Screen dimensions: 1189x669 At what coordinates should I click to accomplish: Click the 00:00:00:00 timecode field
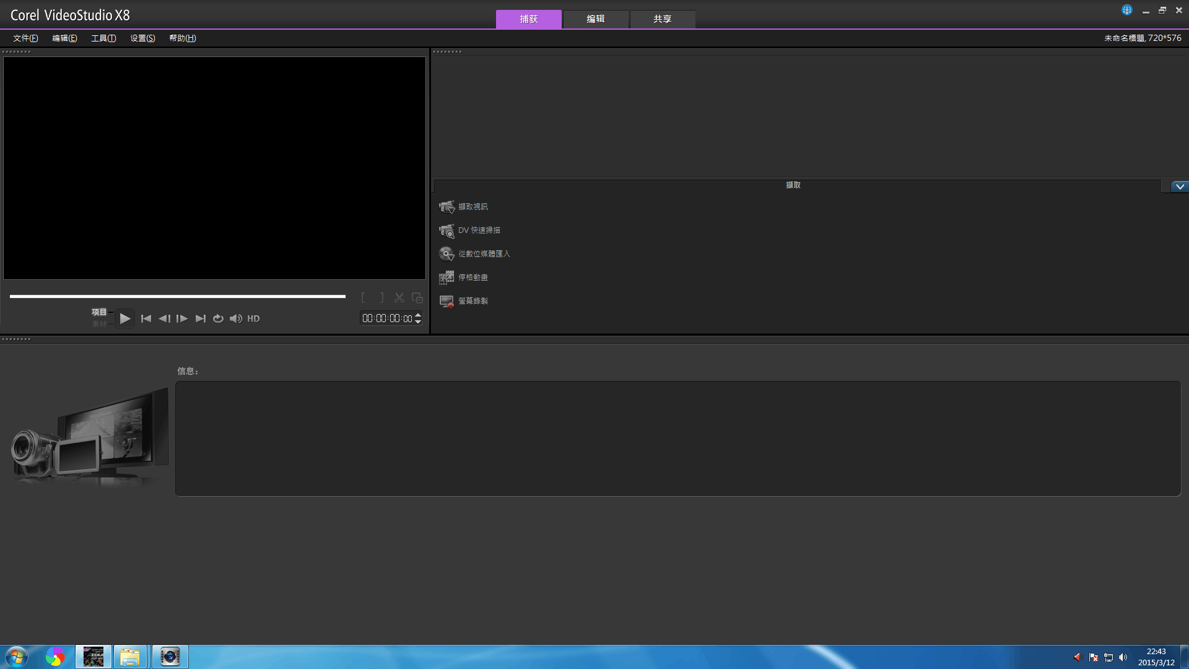[x=387, y=318]
